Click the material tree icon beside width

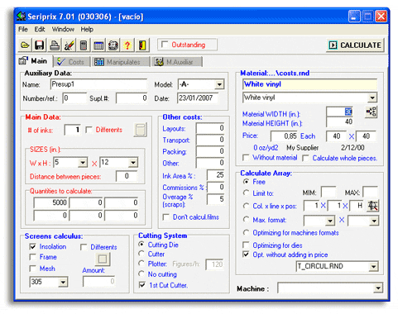tap(372, 112)
